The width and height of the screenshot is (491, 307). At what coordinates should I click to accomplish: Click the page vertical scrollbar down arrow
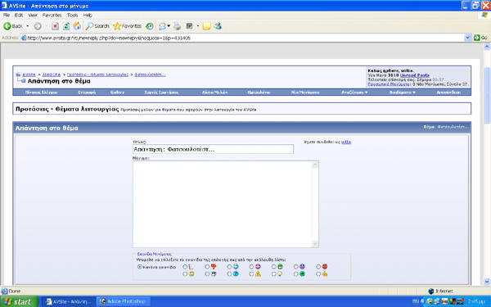click(487, 282)
